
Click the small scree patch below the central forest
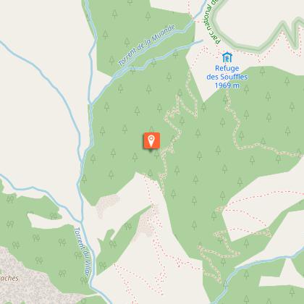(x=108, y=204)
